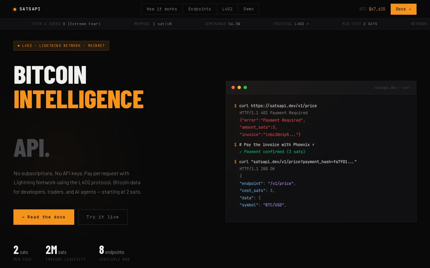
Task: Click the BTC $67,615 price ticker
Action: coord(372,9)
